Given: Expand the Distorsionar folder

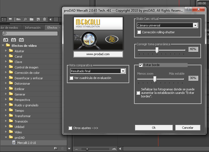Looking at the screenshot, I should [x=6, y=83].
